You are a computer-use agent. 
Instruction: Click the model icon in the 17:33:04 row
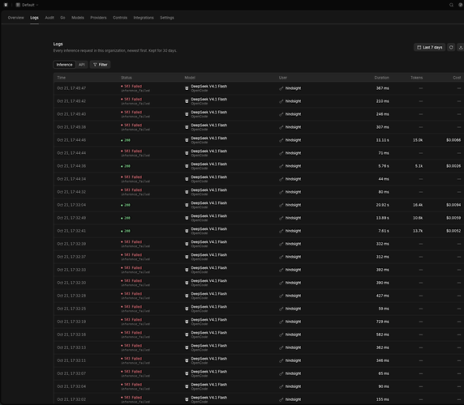pos(187,205)
